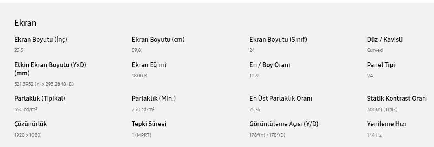This screenshot has height=147, width=434.
Task: Select the 521,3952 (Y) x 293,2848 (D) value
Action: click(44, 84)
